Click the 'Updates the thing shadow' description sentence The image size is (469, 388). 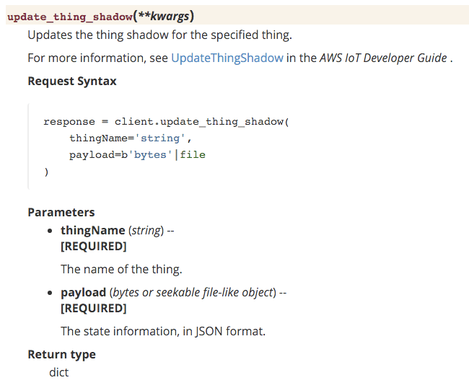[x=159, y=35]
